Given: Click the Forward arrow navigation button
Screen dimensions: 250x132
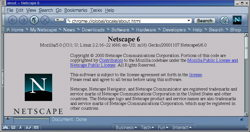Looking at the screenshot, I should 23,20.
